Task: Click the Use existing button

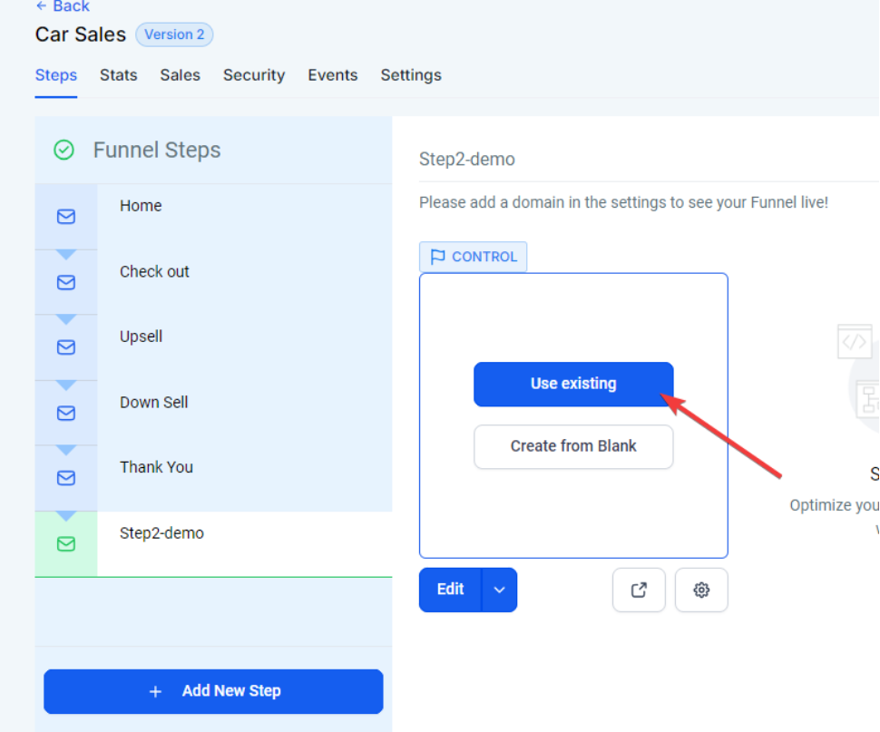Action: (x=573, y=384)
